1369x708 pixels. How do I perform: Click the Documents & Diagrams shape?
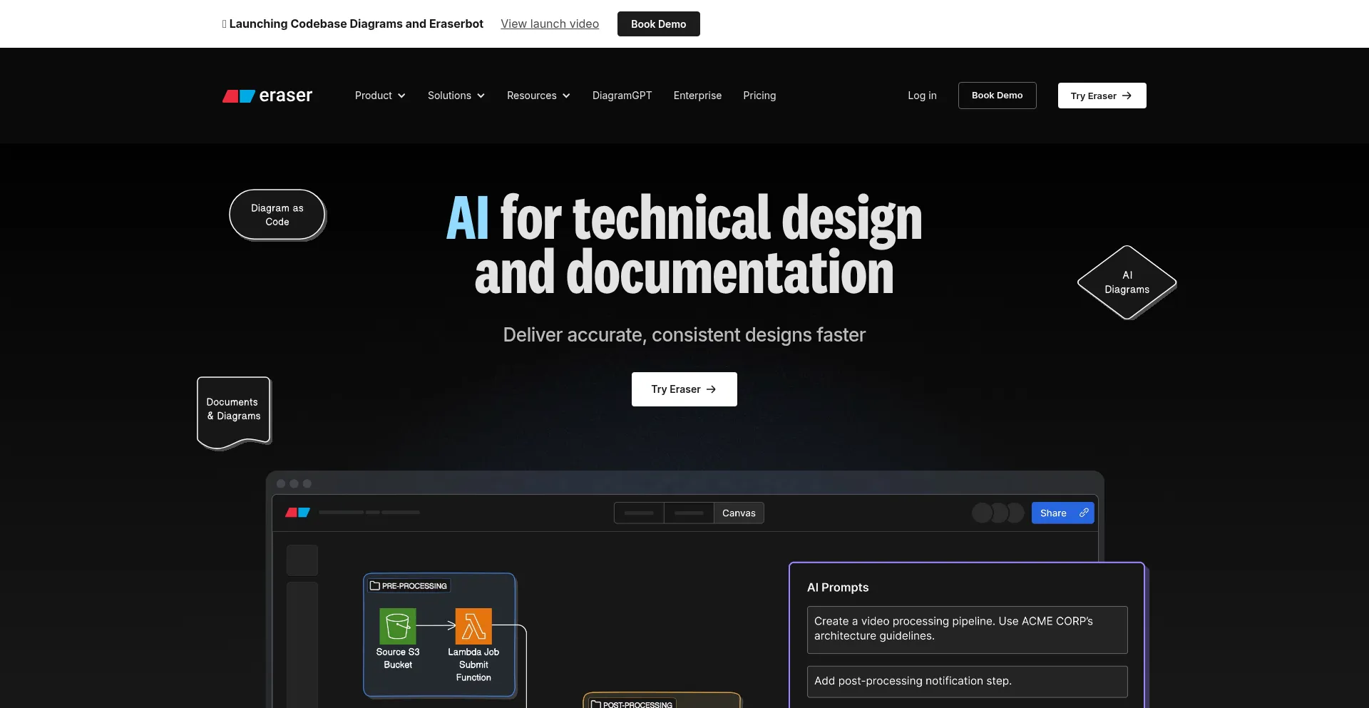(234, 410)
